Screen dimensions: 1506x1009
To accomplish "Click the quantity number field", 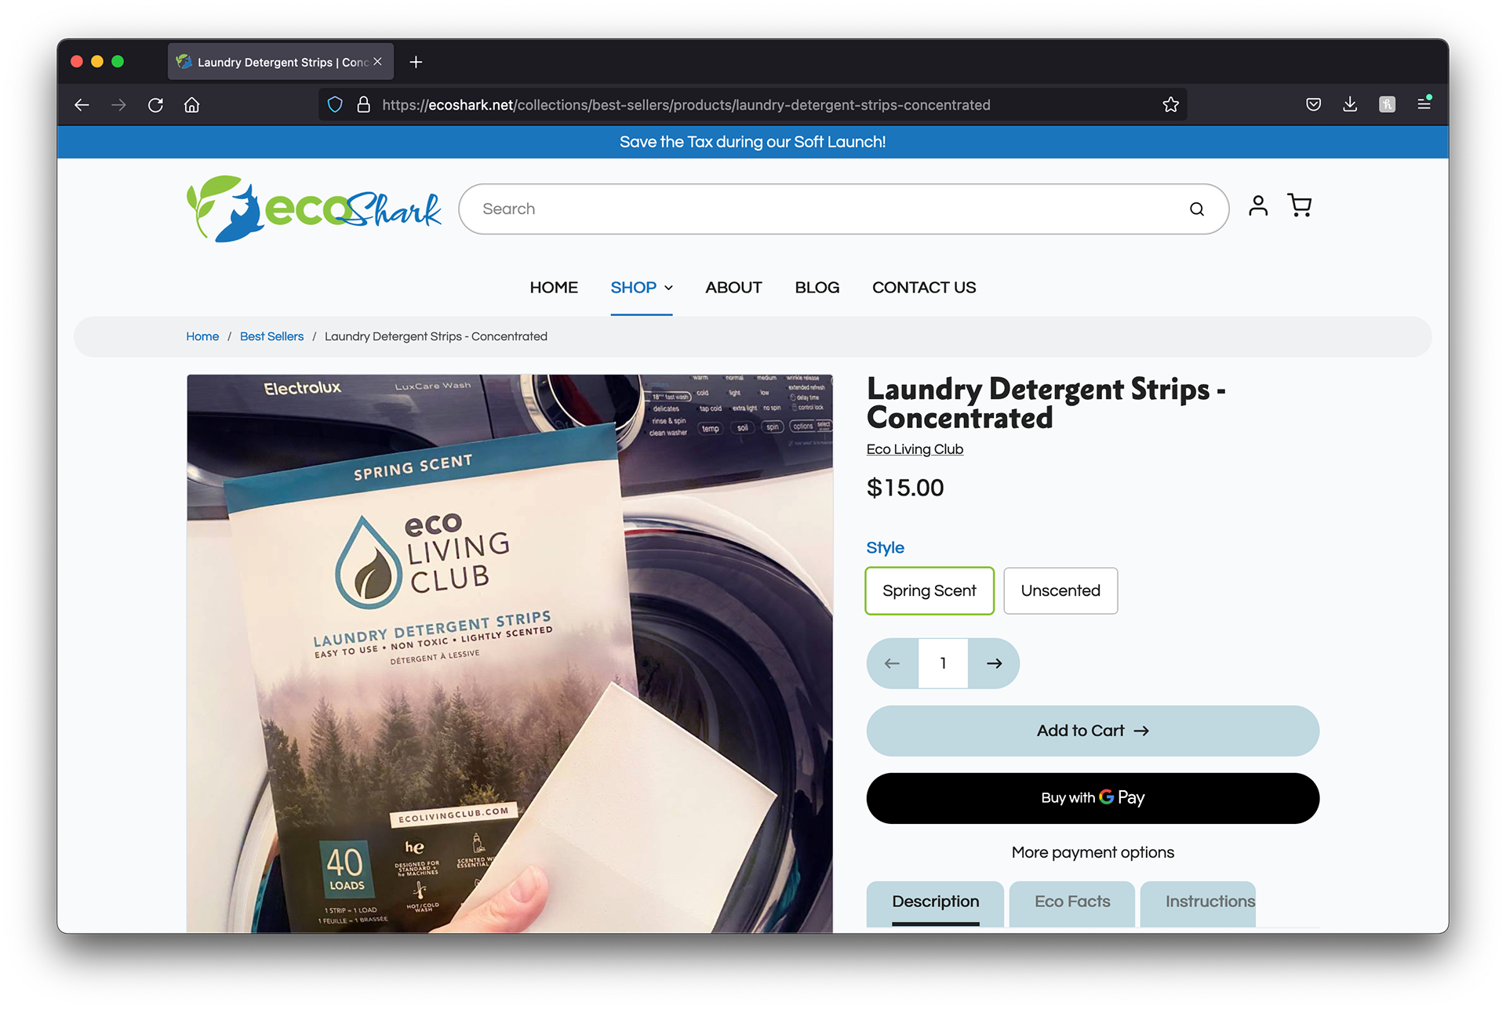I will click(x=943, y=663).
